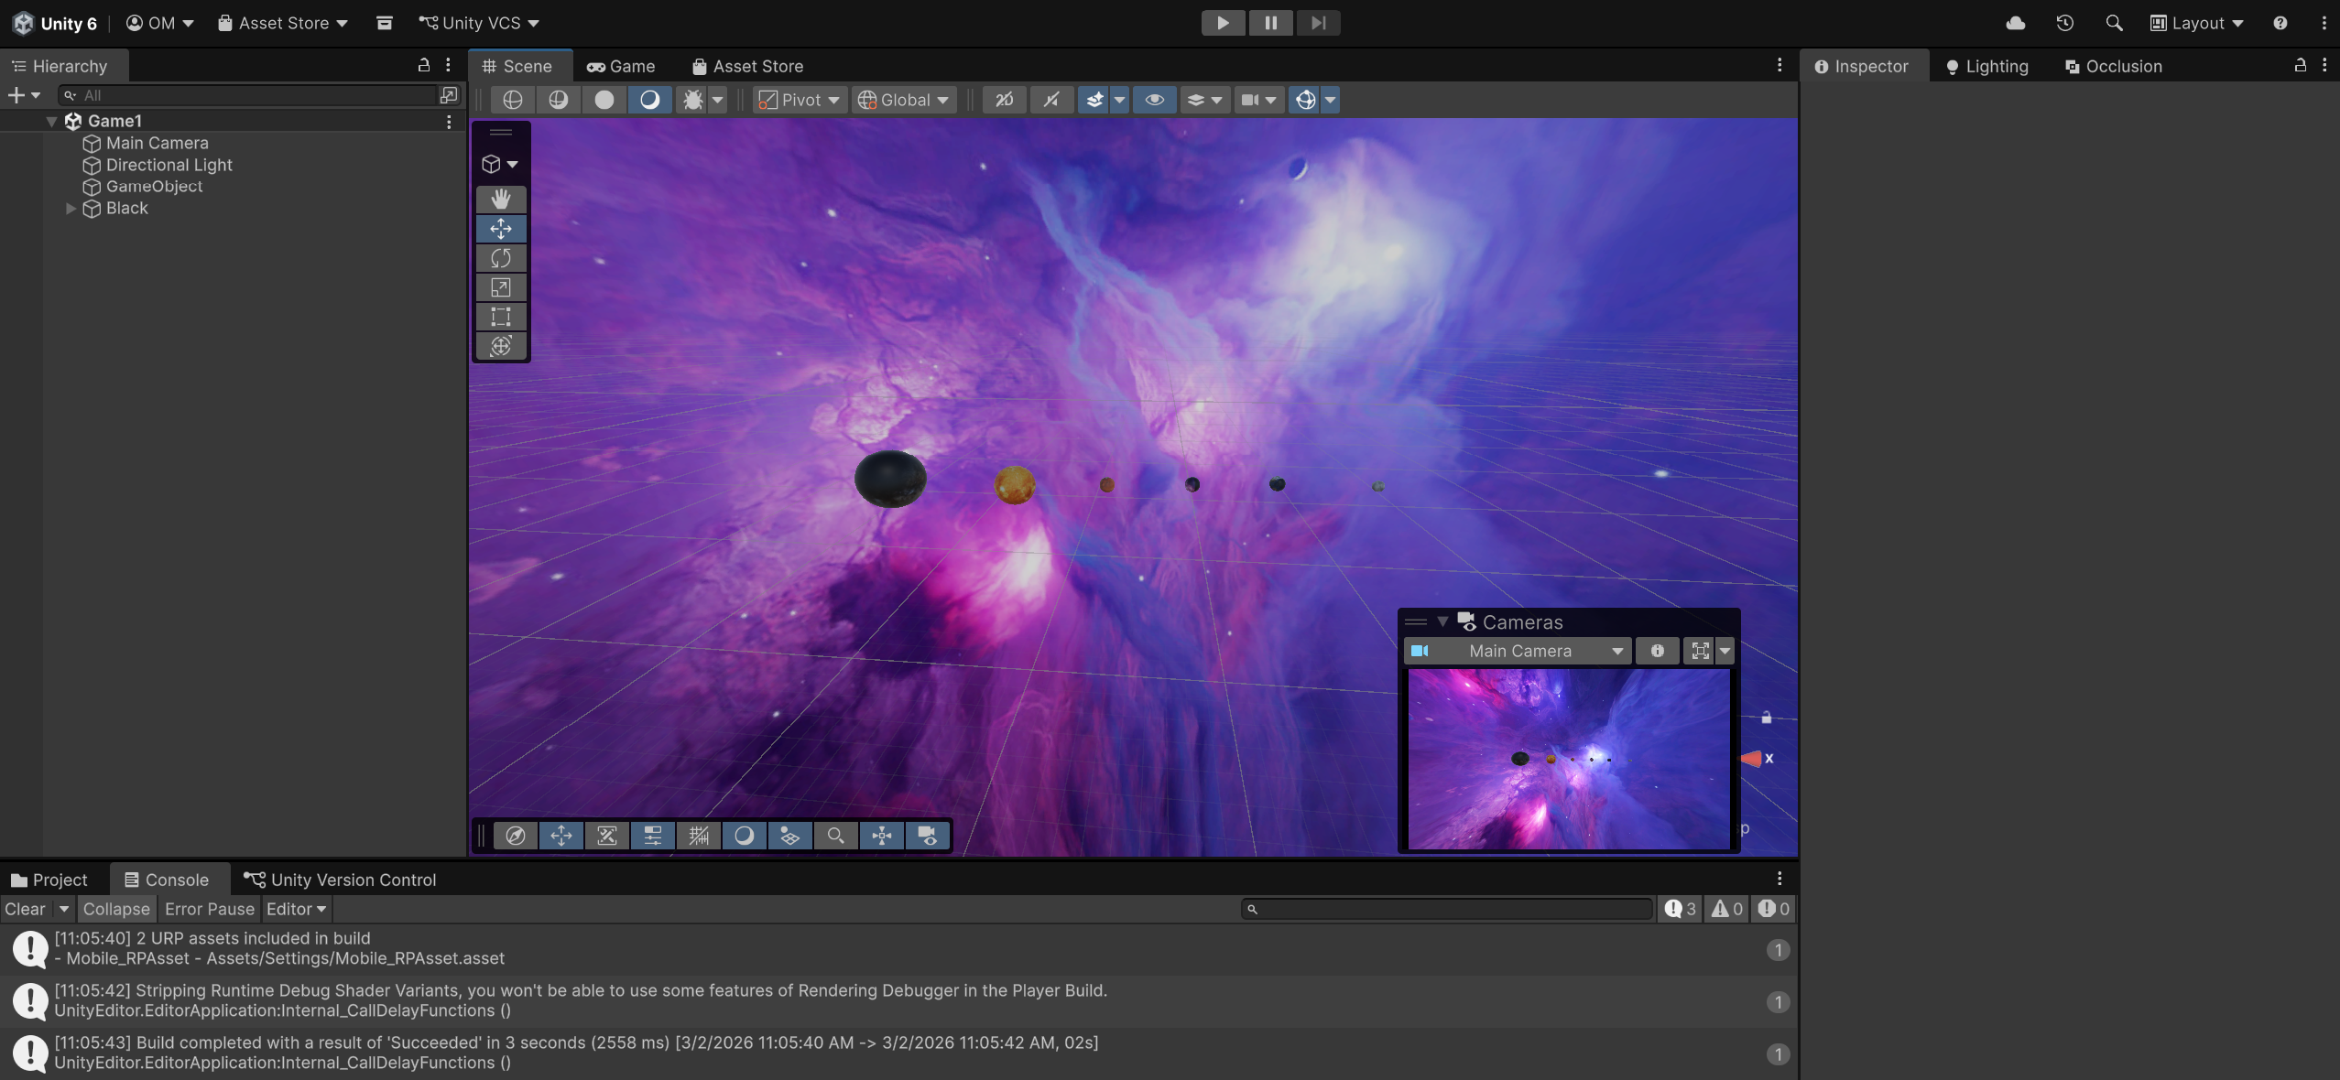Select the Rect transform tool

(x=500, y=317)
